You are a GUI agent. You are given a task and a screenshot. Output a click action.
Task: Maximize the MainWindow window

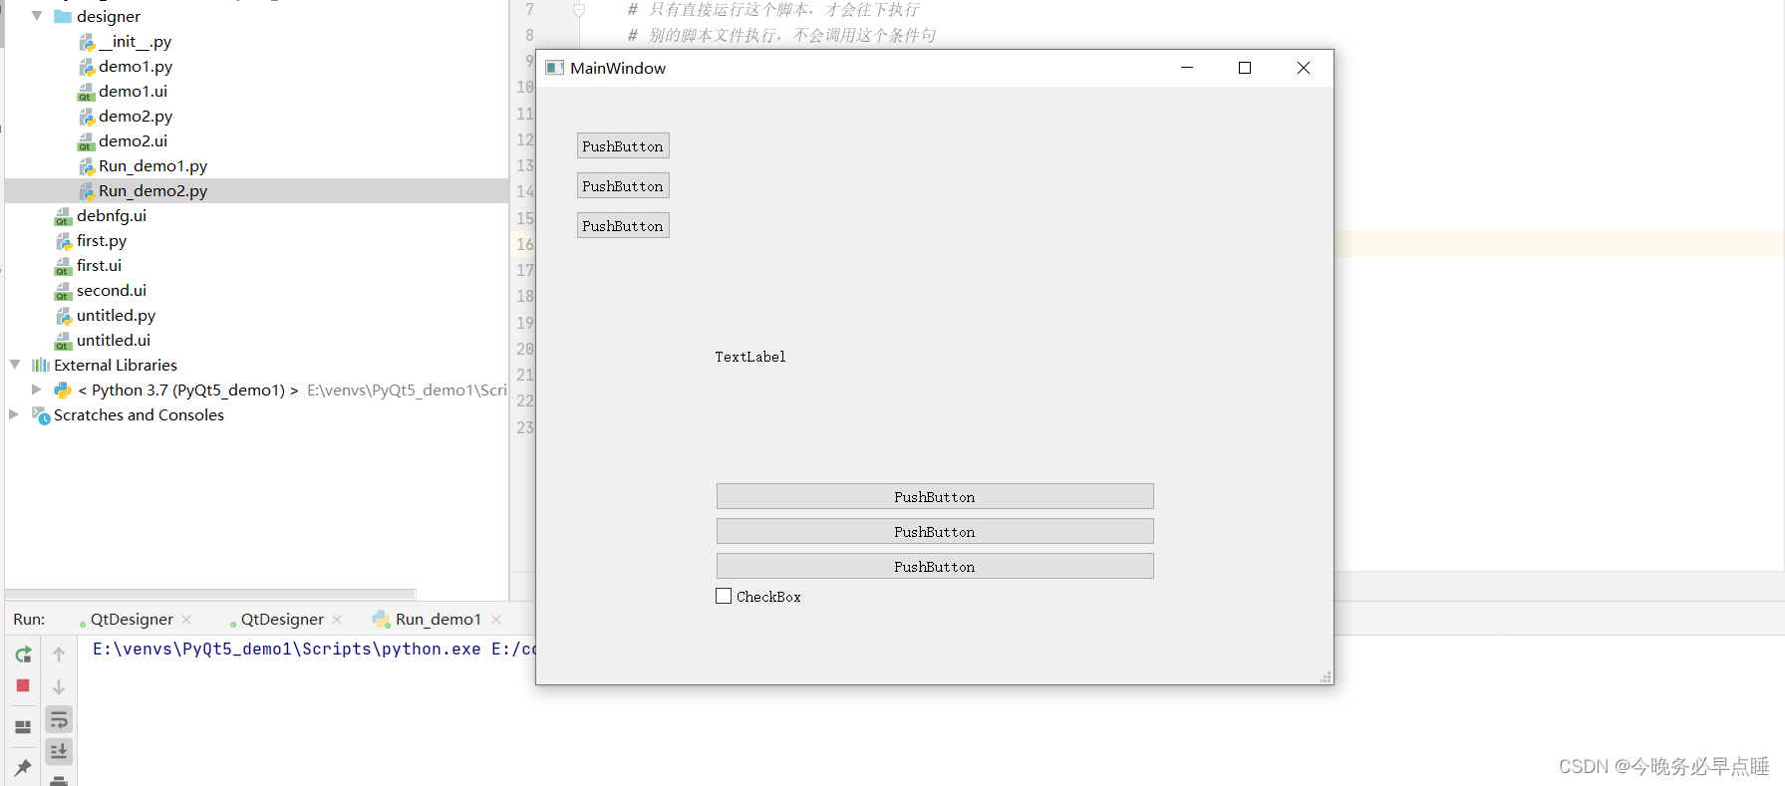pyautogui.click(x=1245, y=68)
